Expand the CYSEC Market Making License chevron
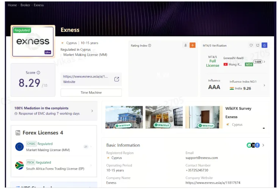 (91, 147)
